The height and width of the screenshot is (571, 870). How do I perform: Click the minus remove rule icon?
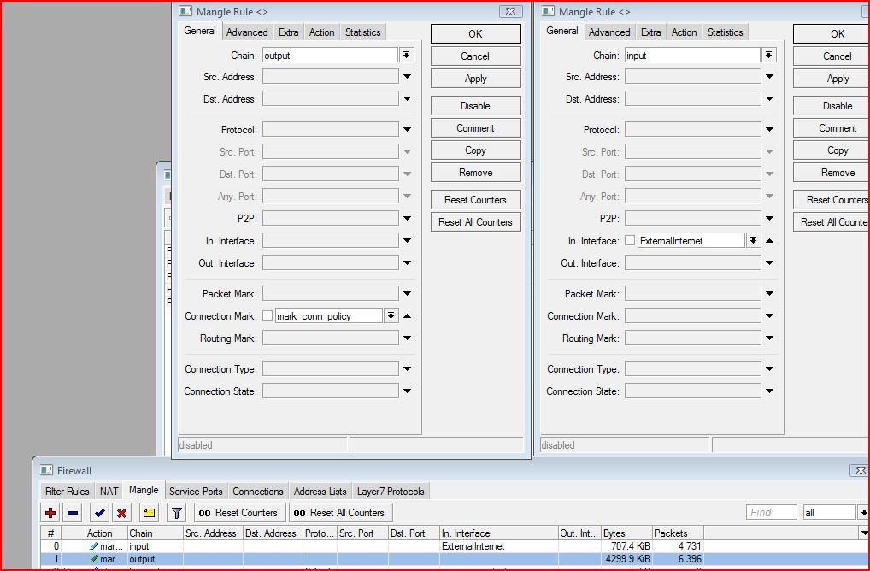click(x=73, y=513)
